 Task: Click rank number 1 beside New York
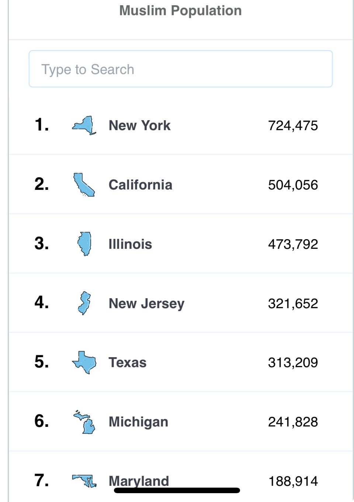coord(42,125)
